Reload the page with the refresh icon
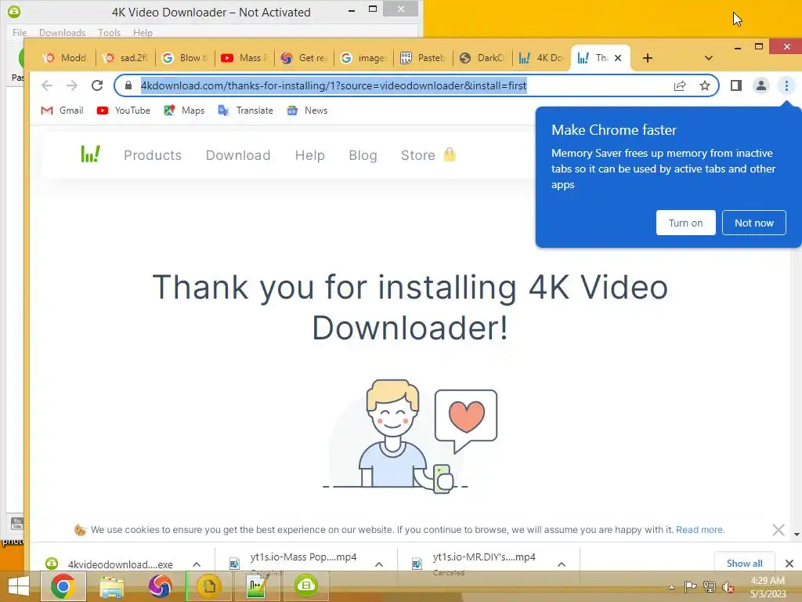This screenshot has width=802, height=602. pyautogui.click(x=97, y=85)
